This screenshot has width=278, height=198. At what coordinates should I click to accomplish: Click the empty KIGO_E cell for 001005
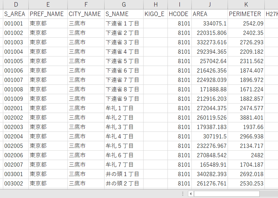pyautogui.click(x=156, y=61)
